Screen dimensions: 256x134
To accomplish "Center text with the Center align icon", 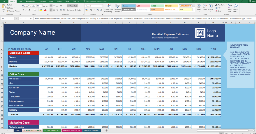I will coord(54,10).
